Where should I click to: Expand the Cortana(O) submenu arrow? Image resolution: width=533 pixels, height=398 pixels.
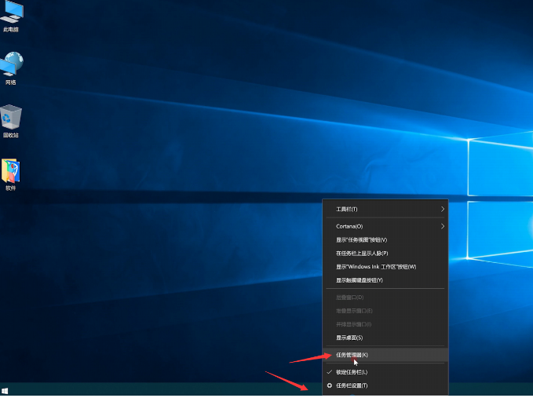click(x=442, y=226)
